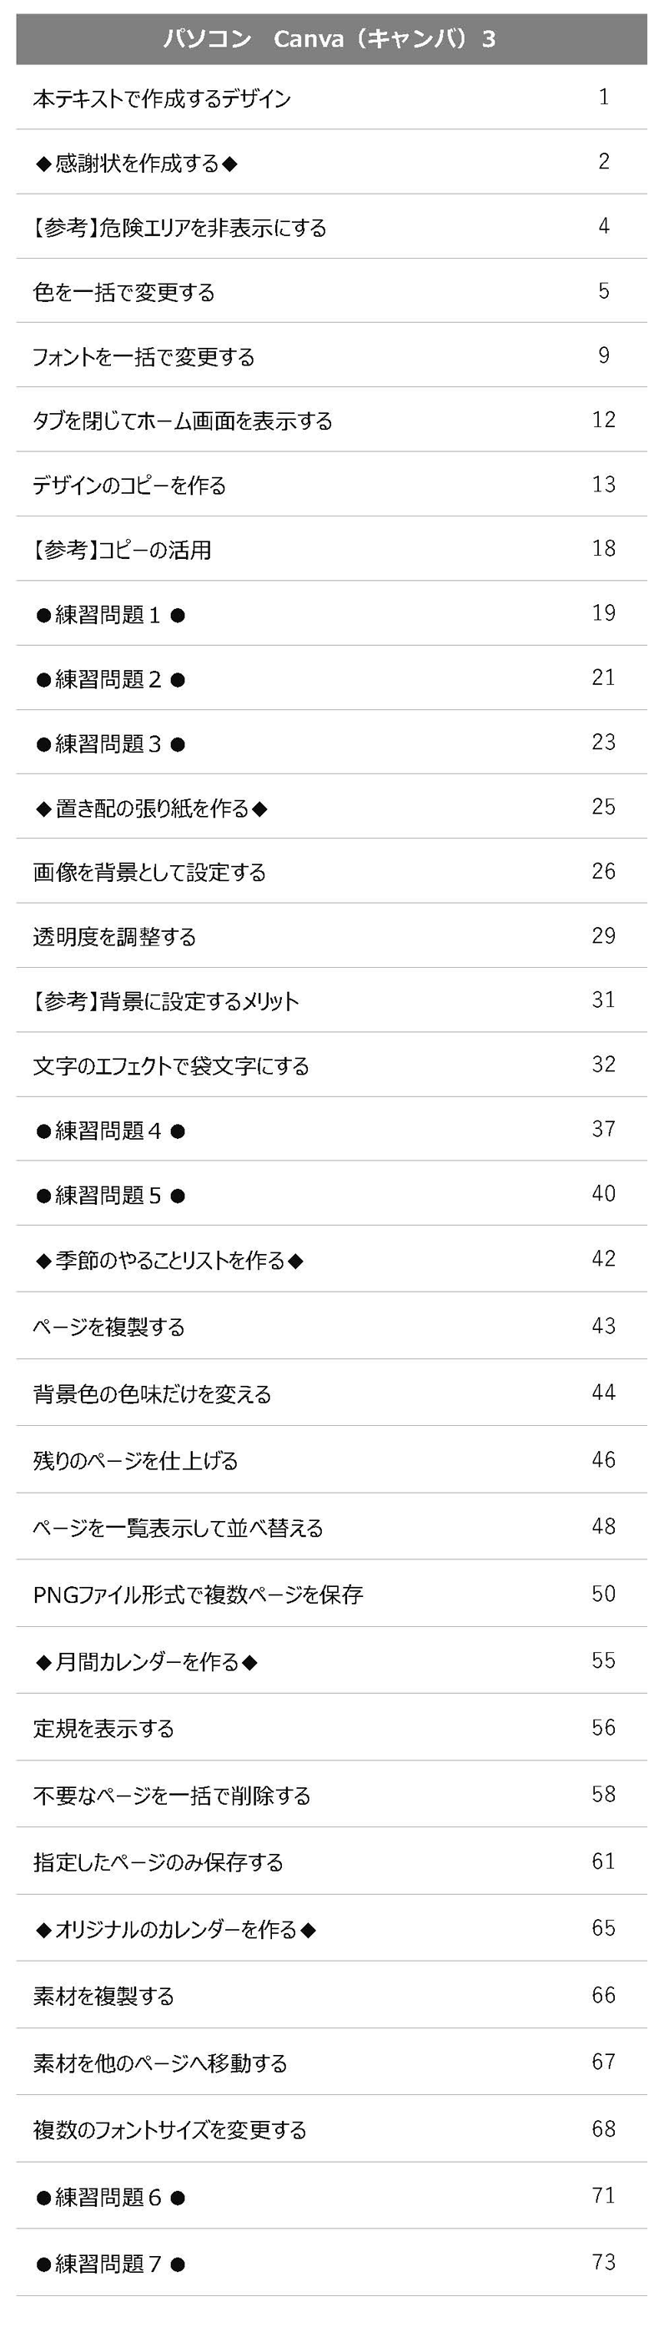Select the '◆感謝状を作成する◆' section

click(x=136, y=164)
